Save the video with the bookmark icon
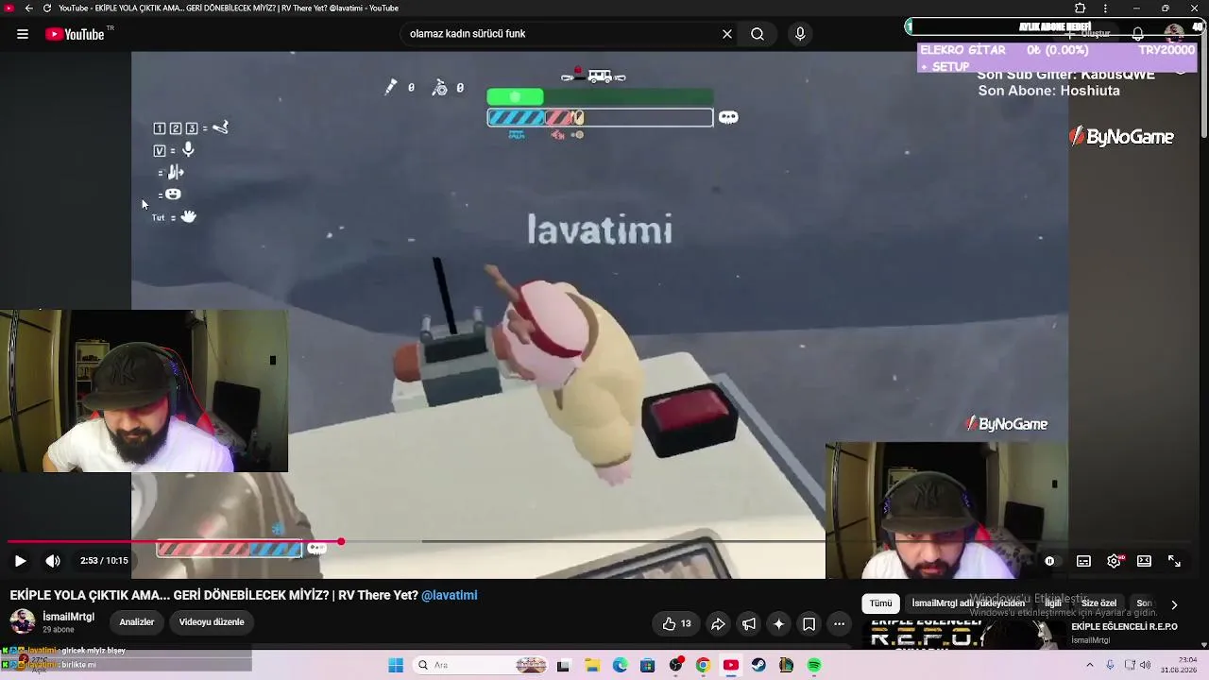The image size is (1209, 680). 809,623
